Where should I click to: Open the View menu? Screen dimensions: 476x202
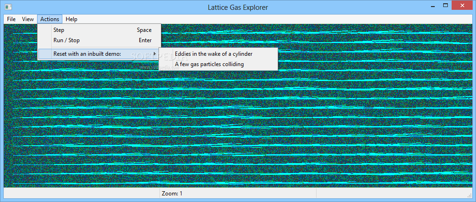(x=28, y=19)
